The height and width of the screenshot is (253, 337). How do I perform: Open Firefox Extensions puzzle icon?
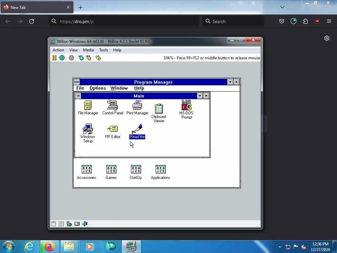(305, 21)
